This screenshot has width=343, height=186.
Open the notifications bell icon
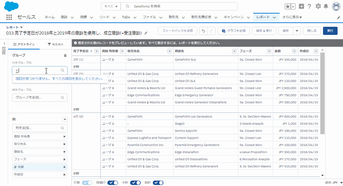tap(326, 6)
